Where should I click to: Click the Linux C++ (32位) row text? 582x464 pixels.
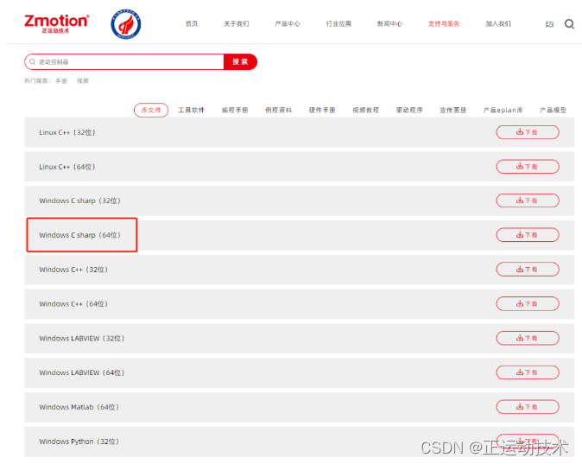point(67,132)
